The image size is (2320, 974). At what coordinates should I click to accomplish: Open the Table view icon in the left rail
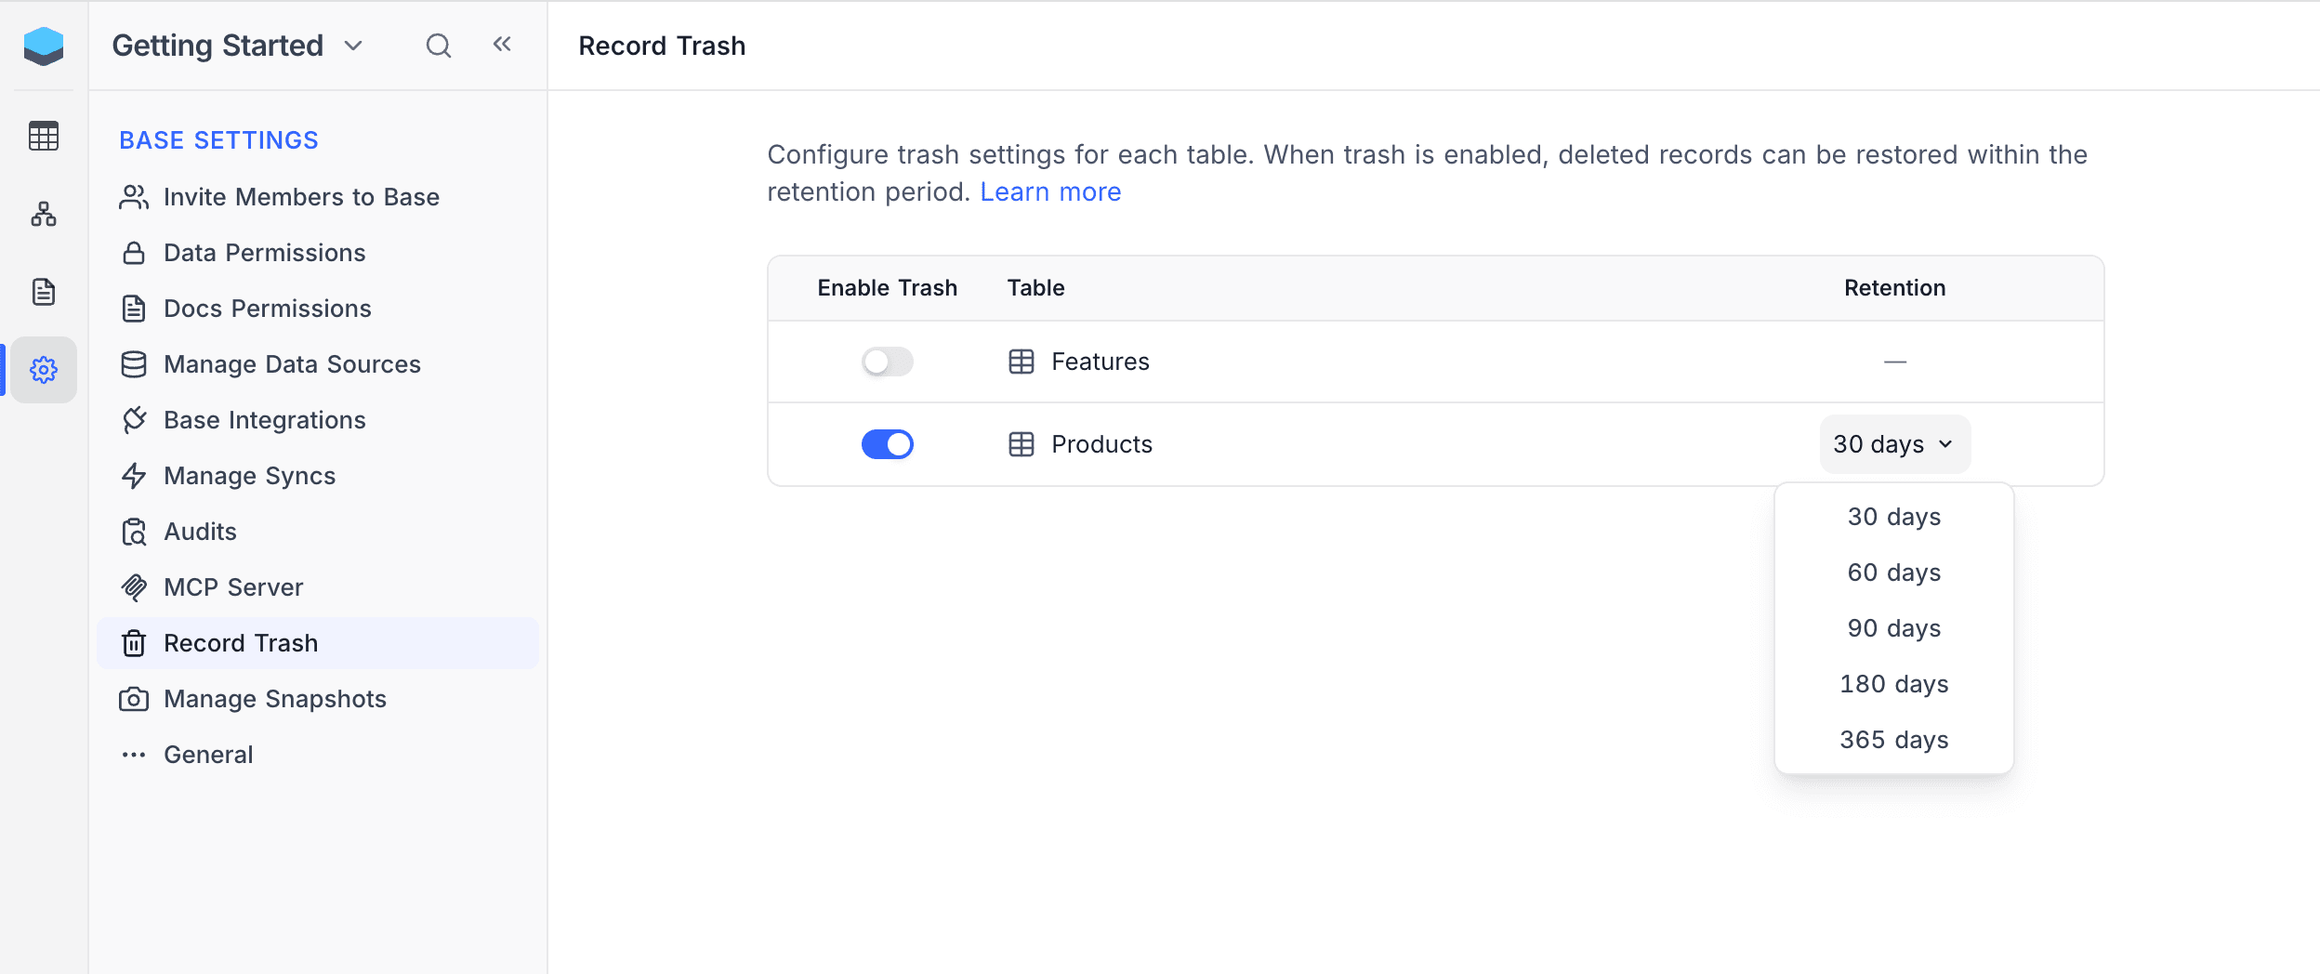click(x=44, y=136)
